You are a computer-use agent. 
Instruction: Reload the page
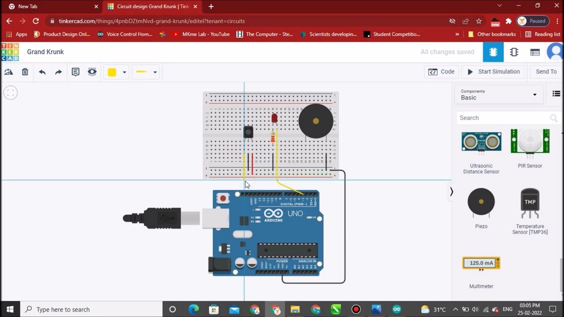(x=36, y=21)
